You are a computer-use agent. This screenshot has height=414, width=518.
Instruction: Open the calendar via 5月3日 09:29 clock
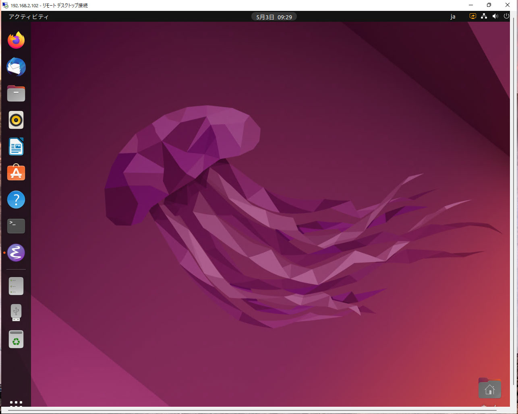274,17
